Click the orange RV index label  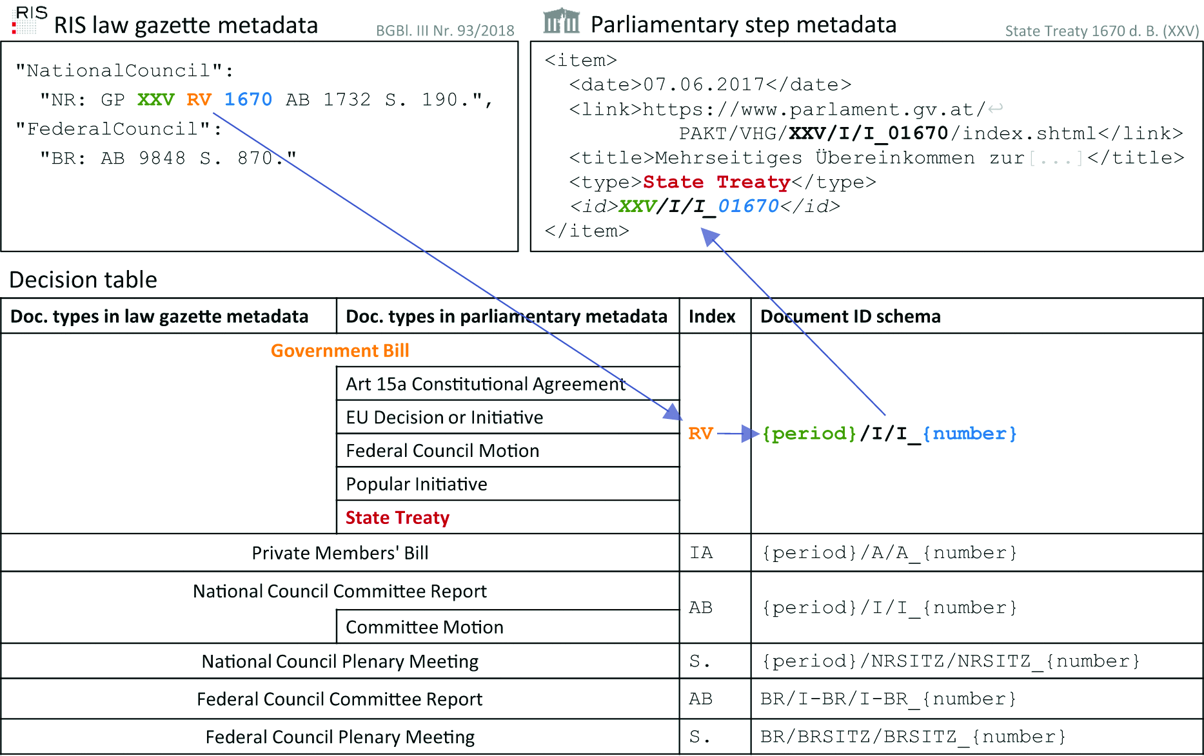tap(700, 434)
